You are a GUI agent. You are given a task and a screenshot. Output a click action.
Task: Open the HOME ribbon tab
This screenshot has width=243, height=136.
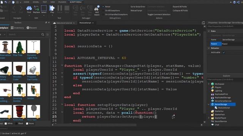point(26,2)
